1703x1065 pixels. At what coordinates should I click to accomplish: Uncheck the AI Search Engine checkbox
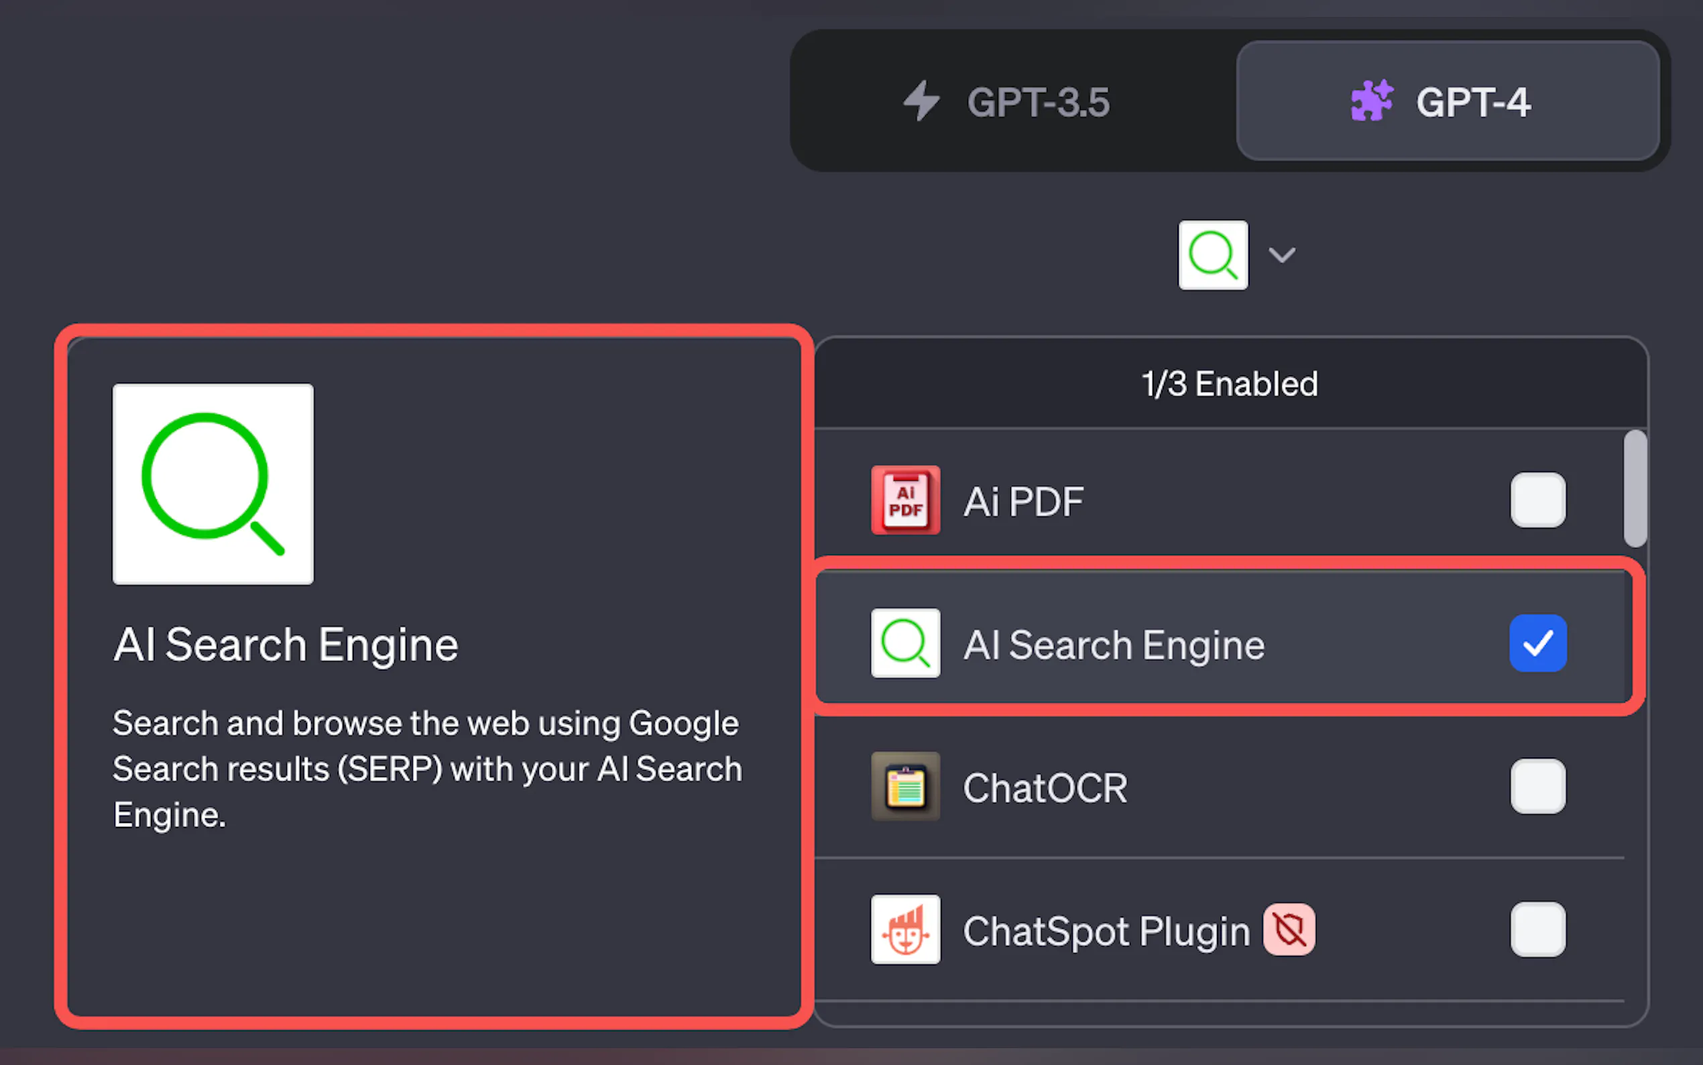click(1537, 643)
